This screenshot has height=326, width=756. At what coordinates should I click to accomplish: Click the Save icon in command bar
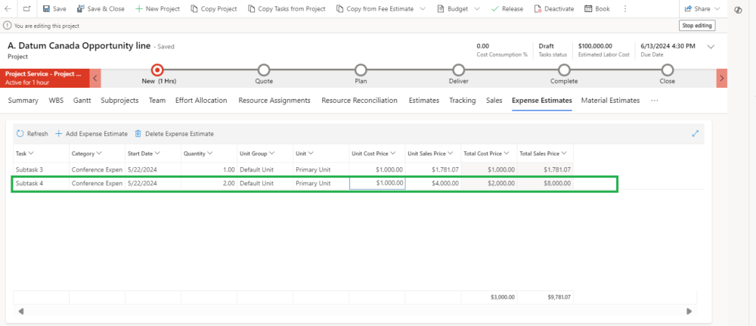pos(46,9)
